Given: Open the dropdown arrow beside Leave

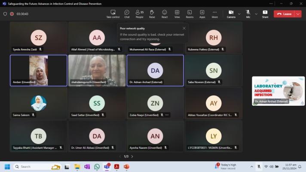Looking at the screenshot, I should click(x=298, y=14).
